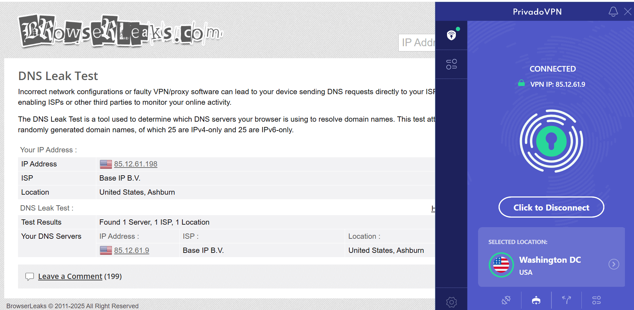Open the PrivadoVPN notifications bell
634x310 pixels.
tap(613, 12)
